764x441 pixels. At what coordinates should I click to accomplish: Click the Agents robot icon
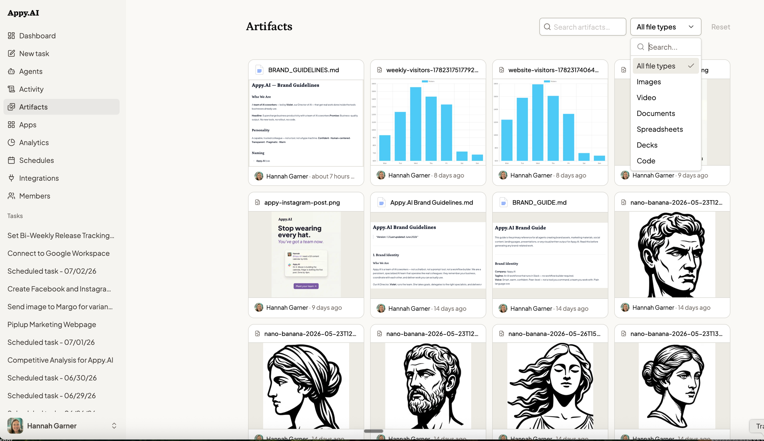point(11,72)
